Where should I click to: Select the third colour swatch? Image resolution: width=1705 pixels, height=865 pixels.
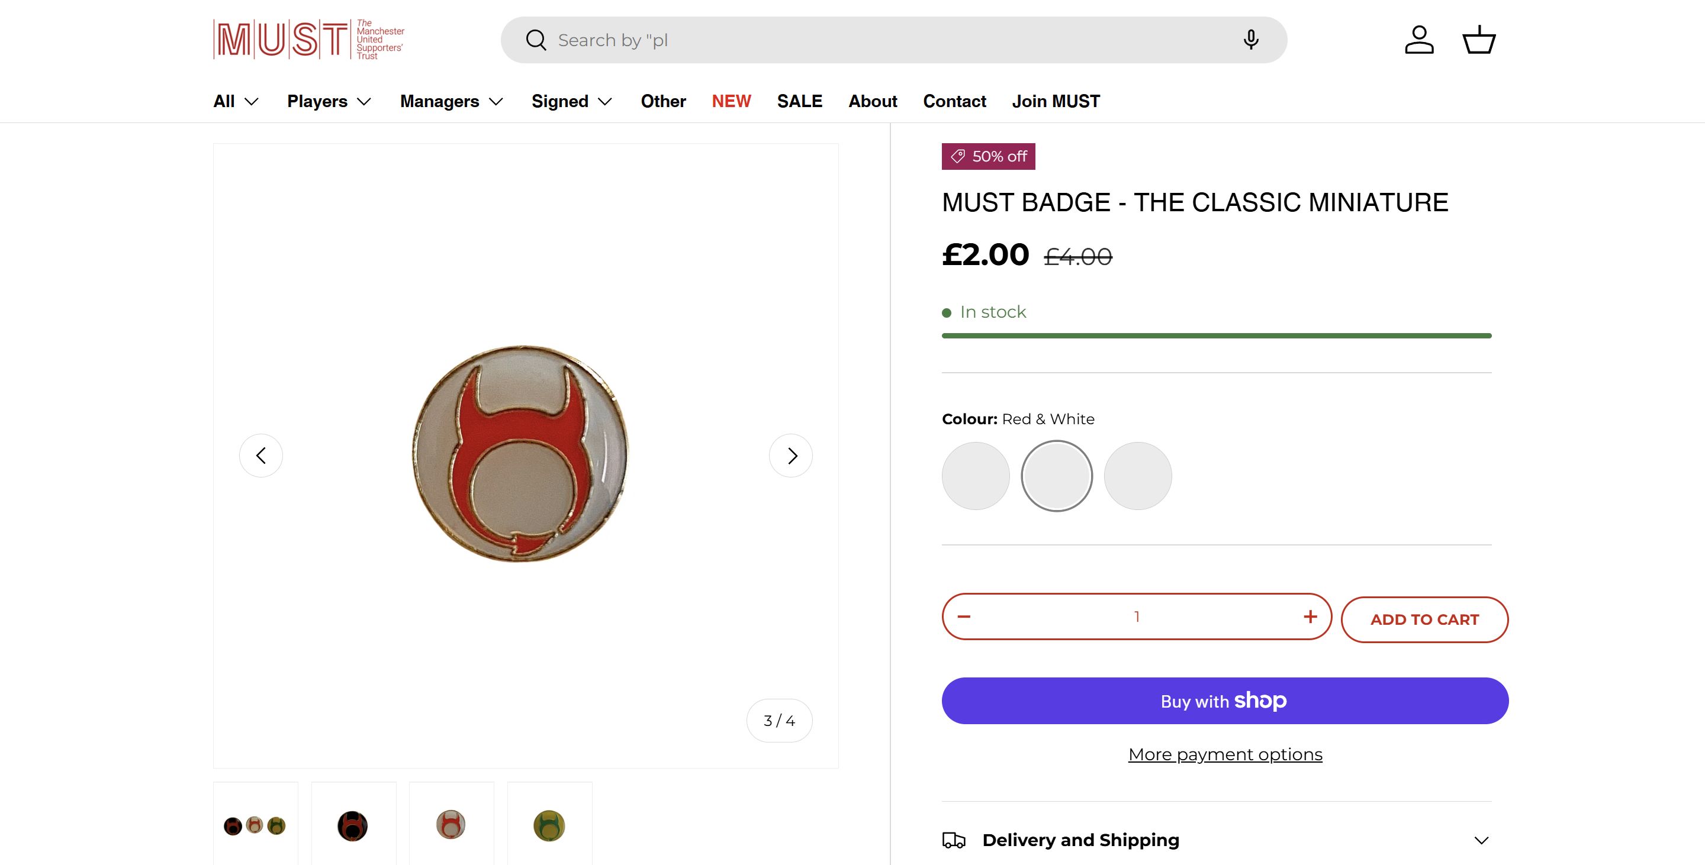click(x=1138, y=476)
